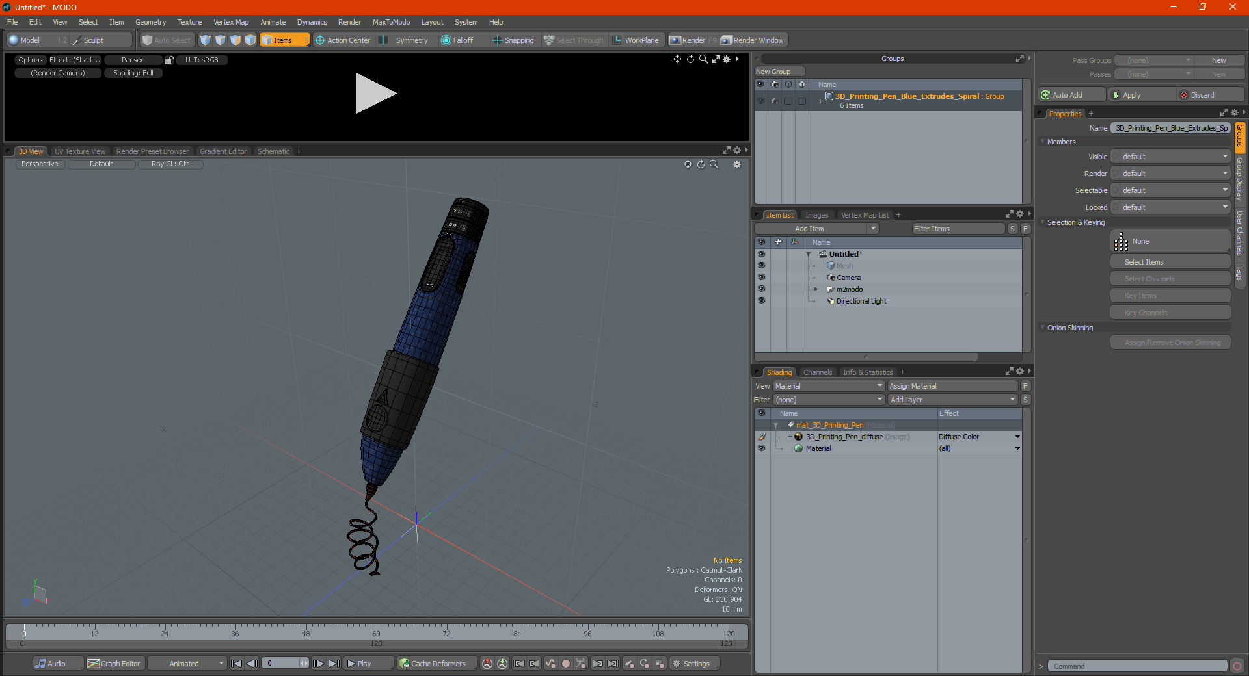Click the Render button
Image resolution: width=1249 pixels, height=676 pixels.
pyautogui.click(x=693, y=40)
